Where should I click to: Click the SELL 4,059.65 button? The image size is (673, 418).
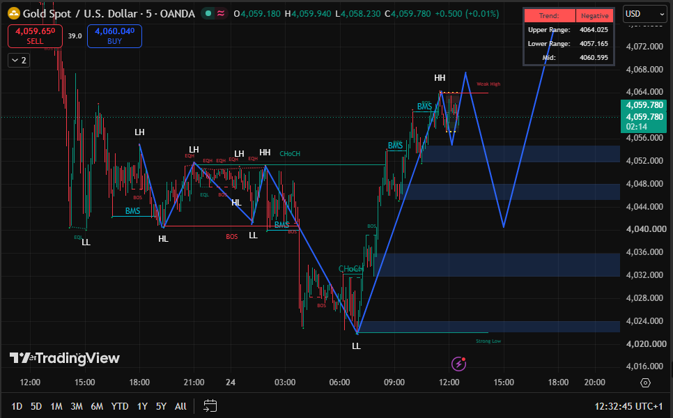[x=36, y=36]
